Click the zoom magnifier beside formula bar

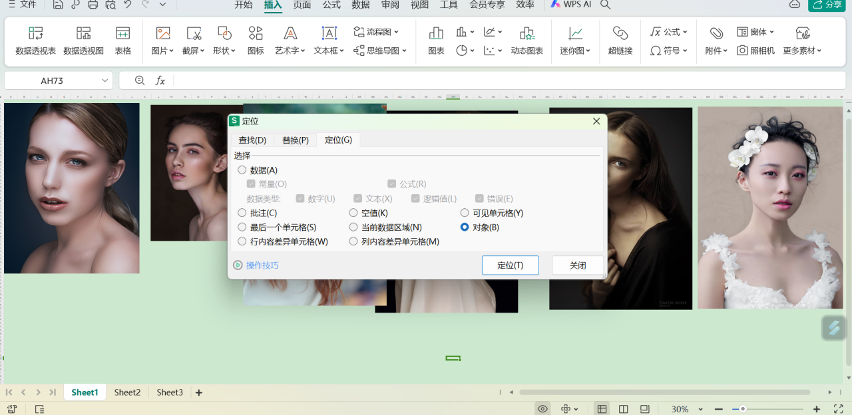tap(140, 80)
